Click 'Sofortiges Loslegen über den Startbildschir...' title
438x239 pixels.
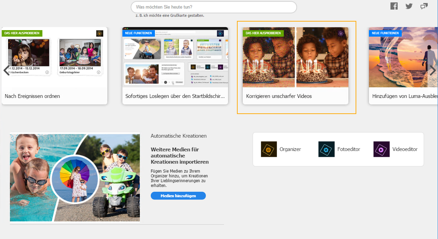coord(175,96)
